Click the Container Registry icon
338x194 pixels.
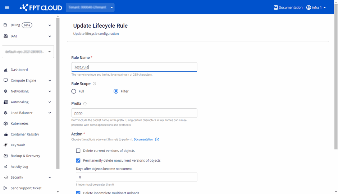6,134
